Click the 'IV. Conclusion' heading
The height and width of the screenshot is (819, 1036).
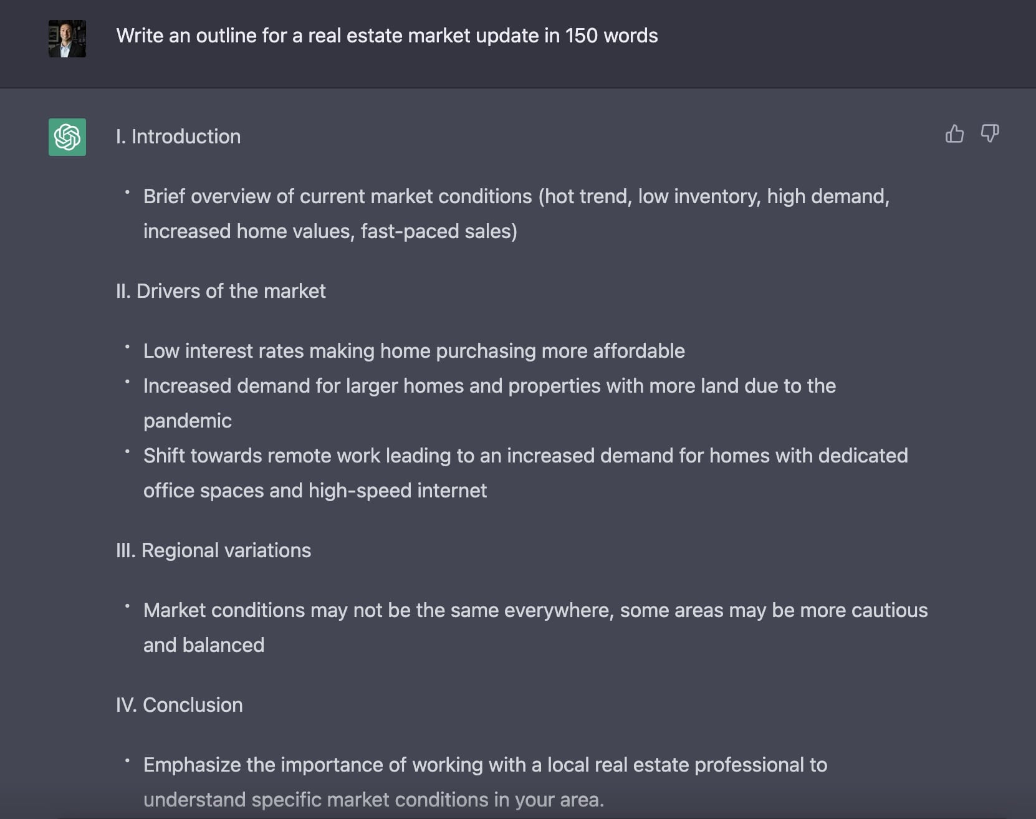click(180, 705)
